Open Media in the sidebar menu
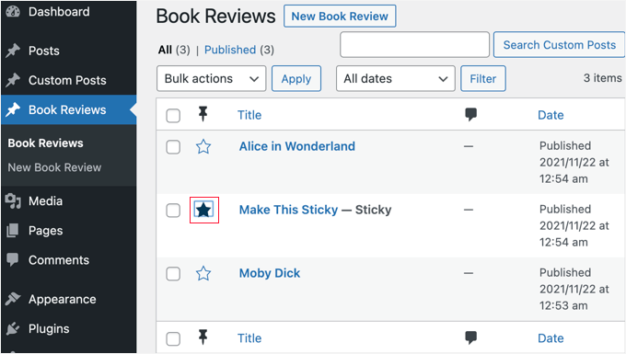The width and height of the screenshot is (626, 354). [x=45, y=201]
